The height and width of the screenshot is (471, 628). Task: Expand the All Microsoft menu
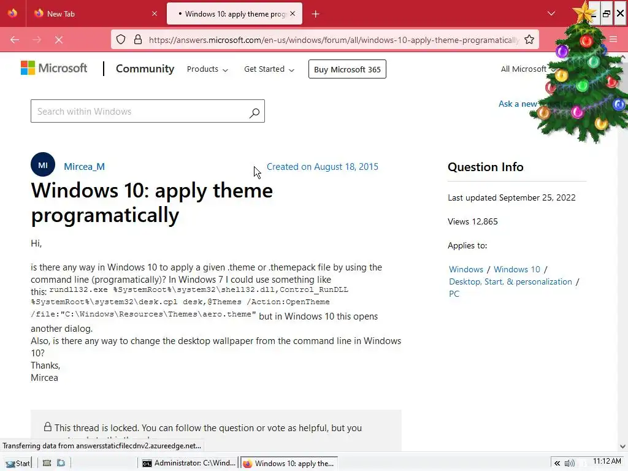click(527, 69)
